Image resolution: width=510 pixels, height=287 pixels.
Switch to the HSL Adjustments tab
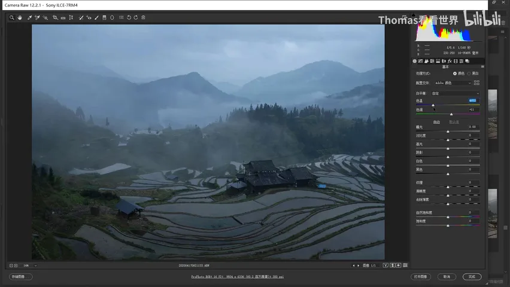click(x=432, y=61)
